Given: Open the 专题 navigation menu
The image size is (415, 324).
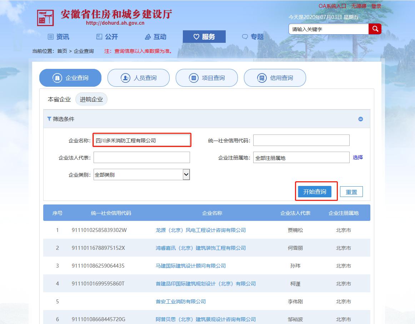Looking at the screenshot, I should [253, 37].
